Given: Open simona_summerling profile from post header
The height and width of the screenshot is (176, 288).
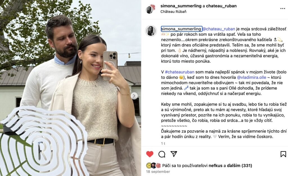Looking at the screenshot, I should click(181, 6).
